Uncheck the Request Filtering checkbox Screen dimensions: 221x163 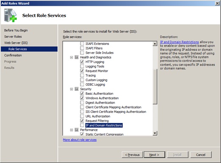pos(82,121)
